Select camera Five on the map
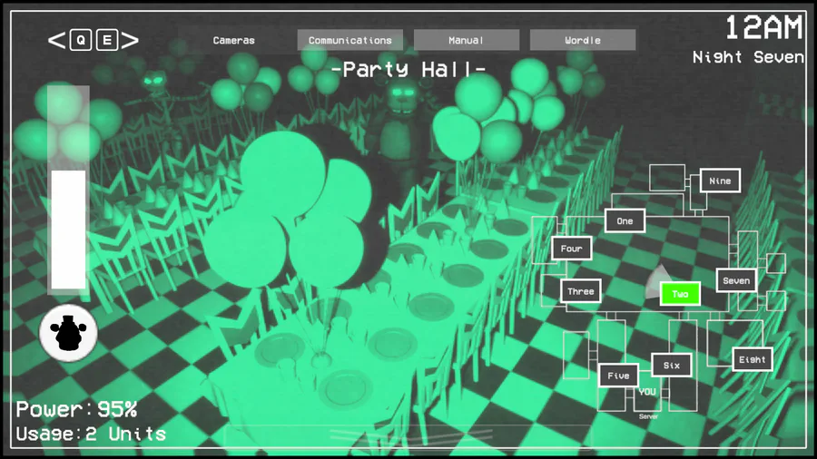 pyautogui.click(x=618, y=376)
